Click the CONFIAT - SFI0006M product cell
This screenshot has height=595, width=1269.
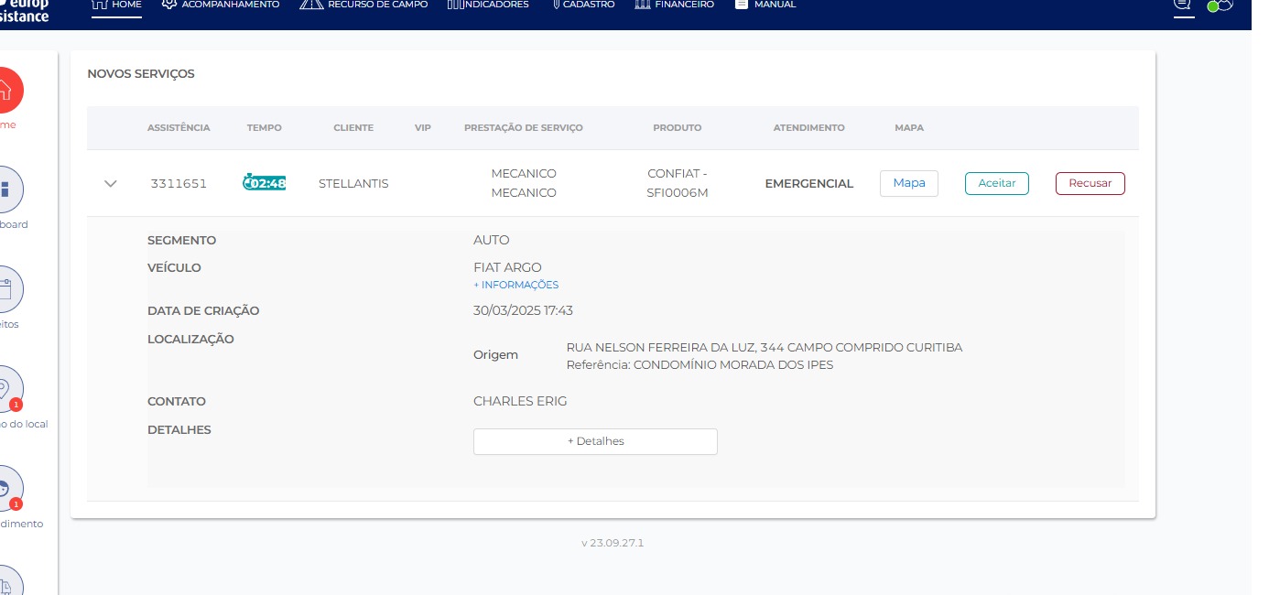678,183
